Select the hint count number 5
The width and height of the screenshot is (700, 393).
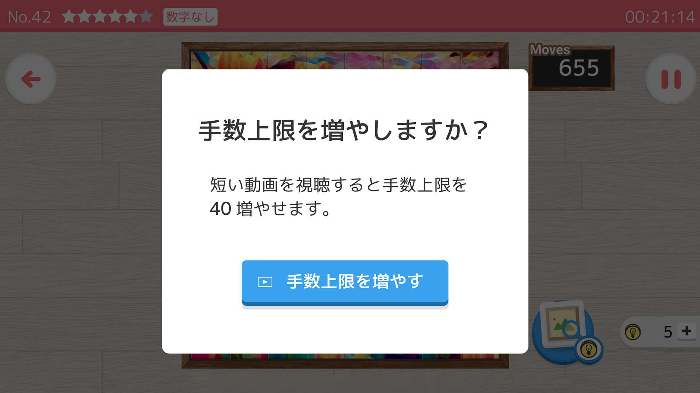(x=665, y=331)
